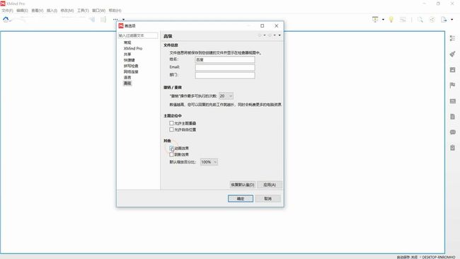Enable the 允许自由位置 checkbox
Viewport: 460px width, 259px height.
tap(172, 129)
